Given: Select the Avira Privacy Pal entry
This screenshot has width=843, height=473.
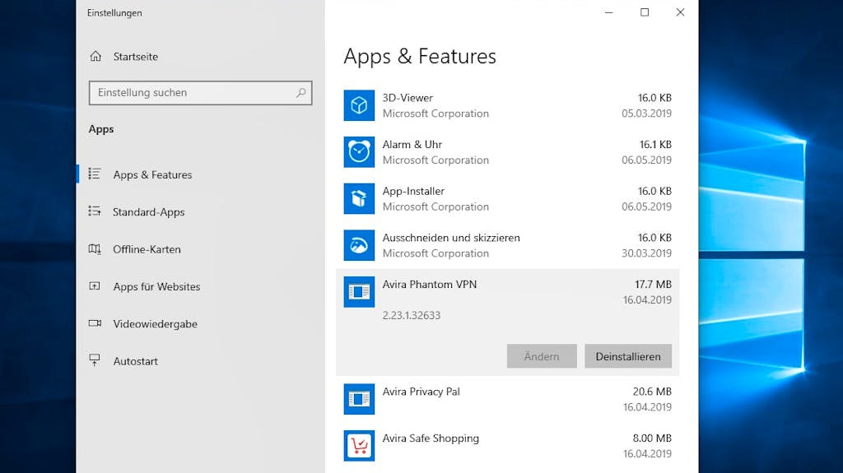Looking at the screenshot, I should (x=507, y=399).
